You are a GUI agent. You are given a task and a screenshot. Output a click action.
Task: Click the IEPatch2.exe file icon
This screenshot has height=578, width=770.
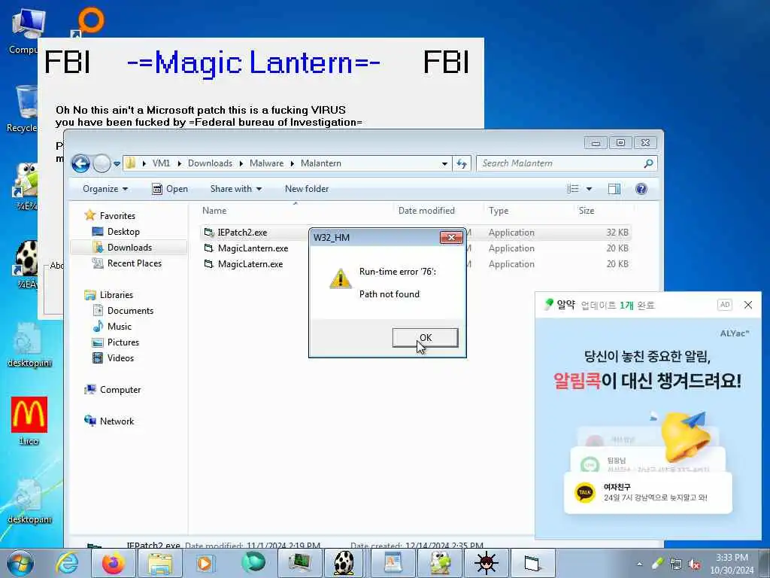(x=209, y=233)
